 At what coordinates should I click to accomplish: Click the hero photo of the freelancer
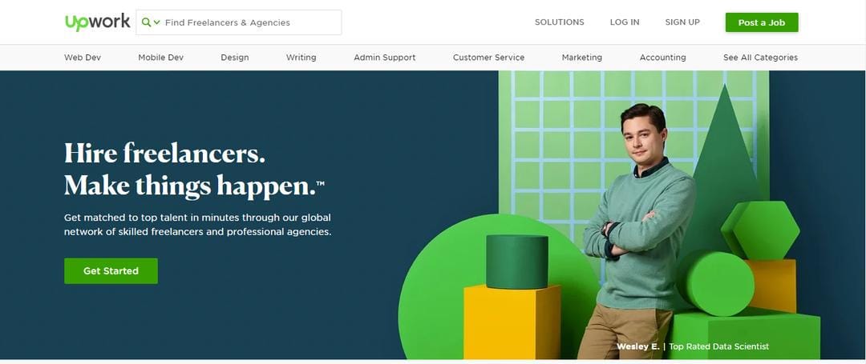click(x=633, y=231)
